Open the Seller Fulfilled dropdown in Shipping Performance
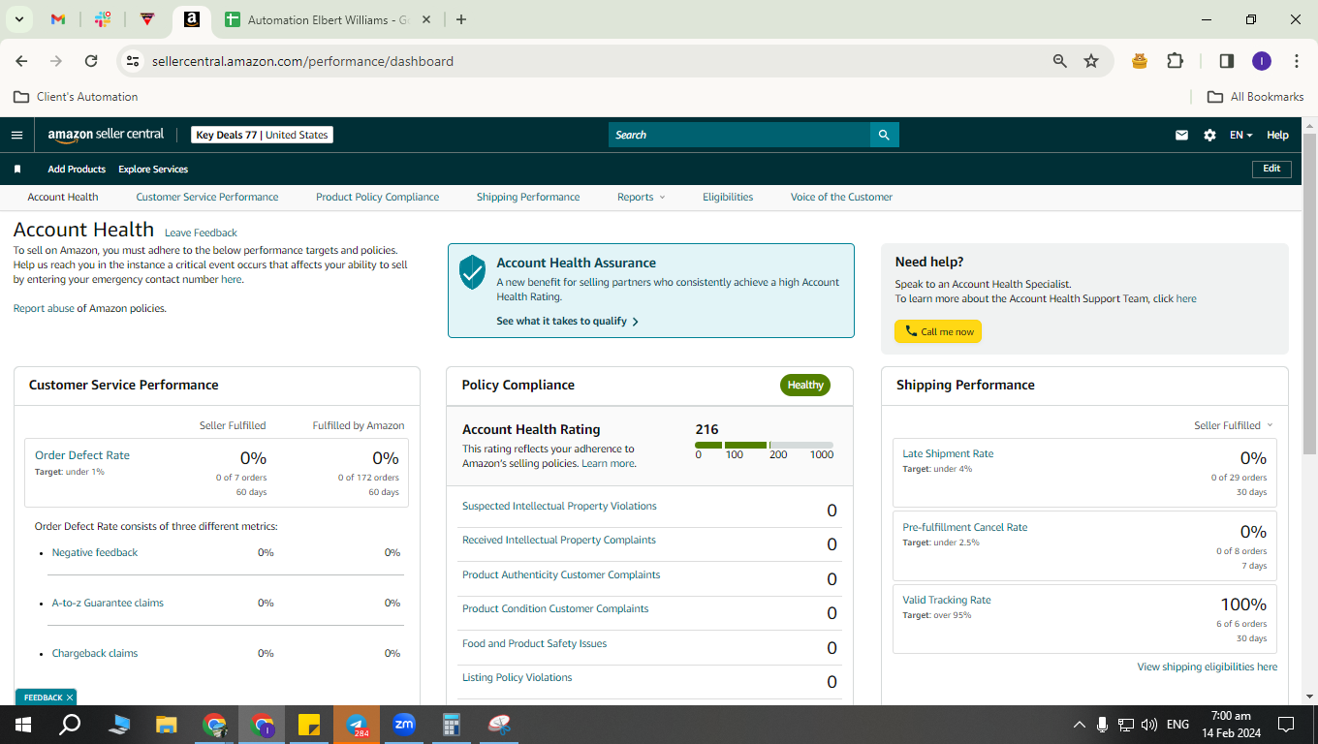Screen dimensions: 1318x744 (1234, 425)
